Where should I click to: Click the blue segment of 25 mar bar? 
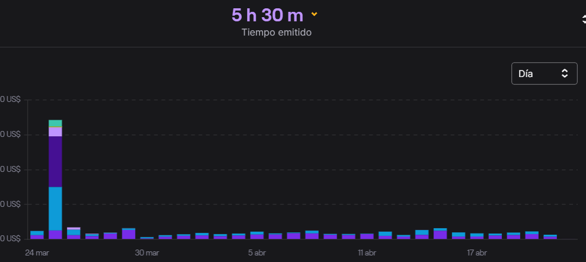(55, 209)
